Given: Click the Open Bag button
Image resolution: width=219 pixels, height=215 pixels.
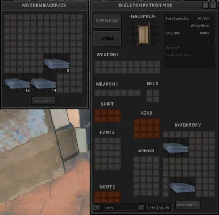Looking at the screenshot, I should point(107,21).
